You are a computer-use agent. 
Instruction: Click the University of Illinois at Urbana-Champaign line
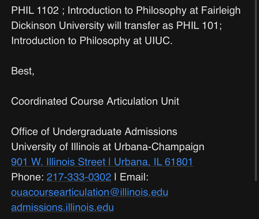point(107,147)
